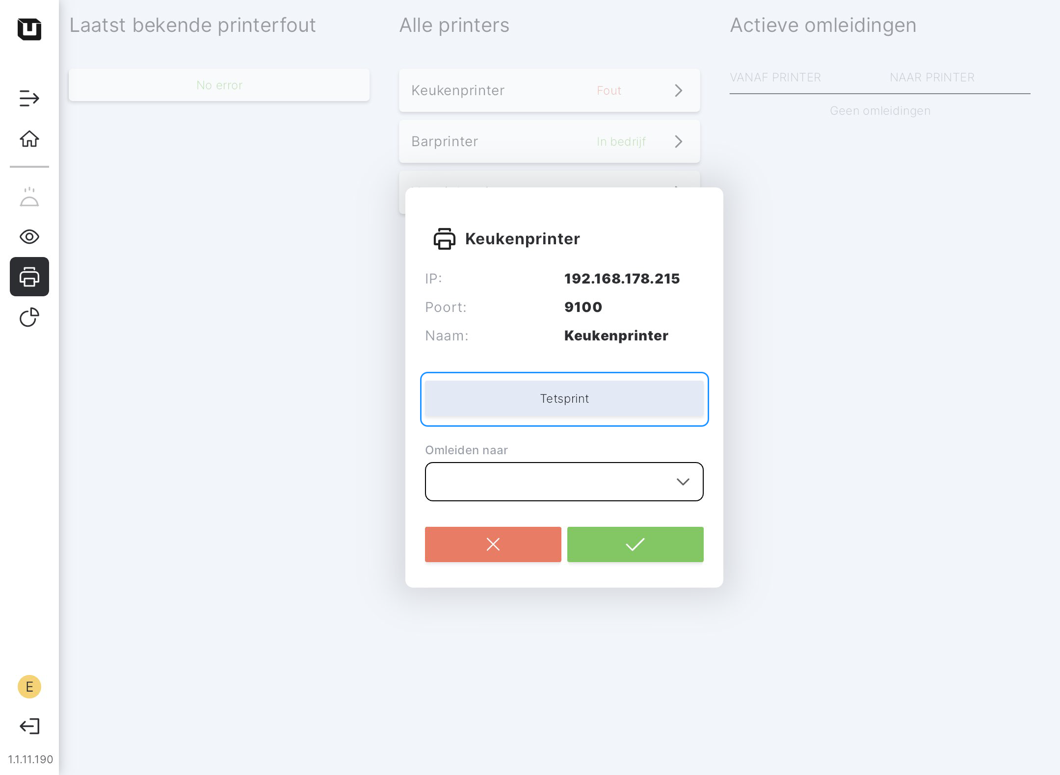Viewport: 1060px width, 775px height.
Task: Open the pie chart reports icon
Action: pyautogui.click(x=29, y=317)
